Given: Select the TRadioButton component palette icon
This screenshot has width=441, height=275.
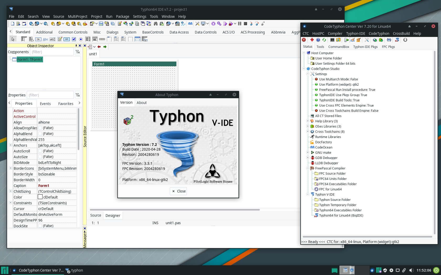Looking at the screenshot, I should (81, 39).
